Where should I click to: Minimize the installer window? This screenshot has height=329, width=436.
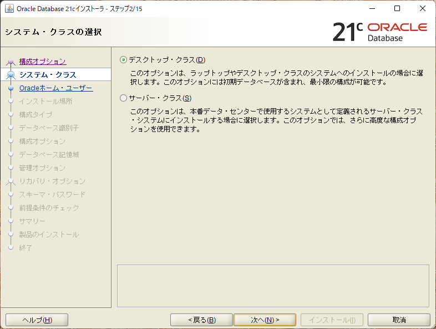point(372,9)
